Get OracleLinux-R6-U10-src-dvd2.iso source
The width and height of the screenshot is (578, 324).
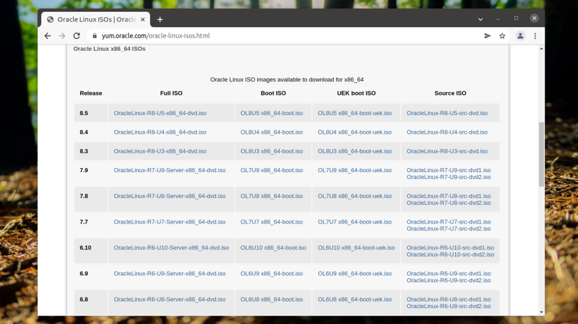(x=450, y=255)
